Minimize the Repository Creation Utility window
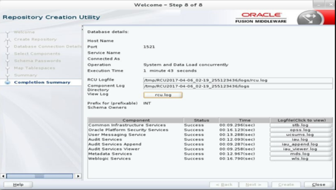 click(x=319, y=5)
